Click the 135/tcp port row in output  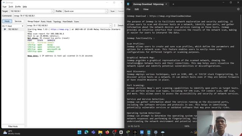[40, 45]
